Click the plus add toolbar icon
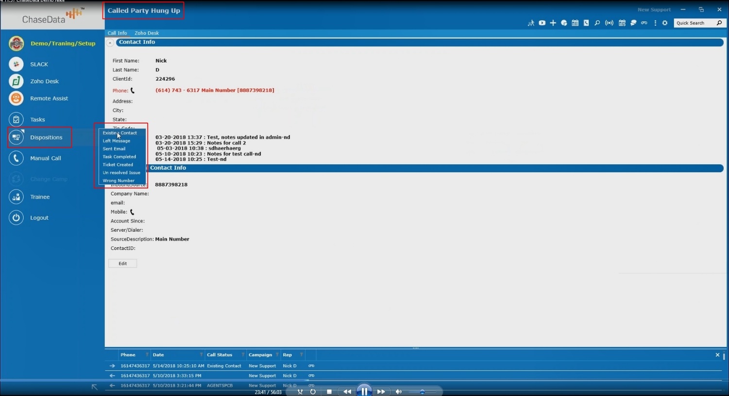Viewport: 729px width, 396px height. (553, 23)
